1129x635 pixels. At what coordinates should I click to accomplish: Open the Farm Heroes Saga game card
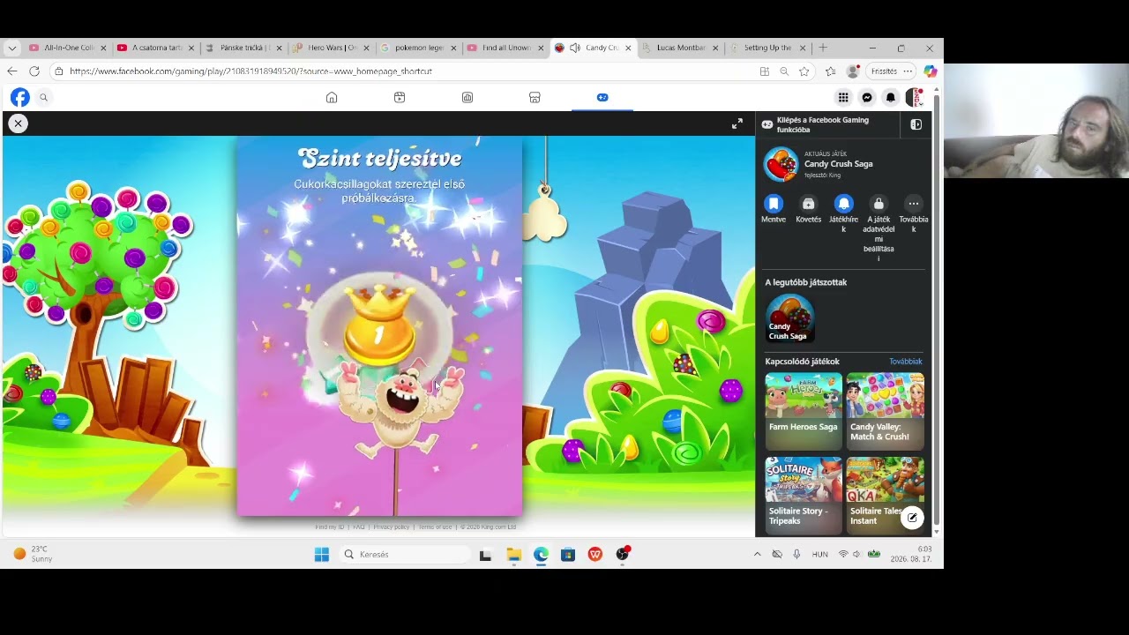pos(804,412)
